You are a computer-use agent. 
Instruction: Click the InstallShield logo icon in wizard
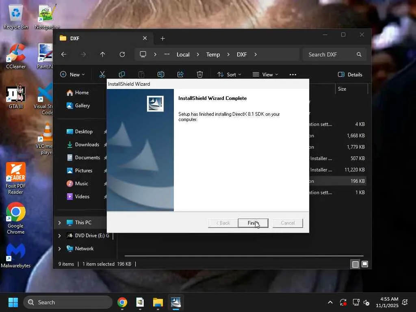155,104
